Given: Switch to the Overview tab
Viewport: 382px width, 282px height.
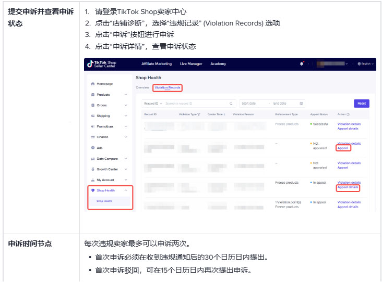Looking at the screenshot, I should 142,87.
